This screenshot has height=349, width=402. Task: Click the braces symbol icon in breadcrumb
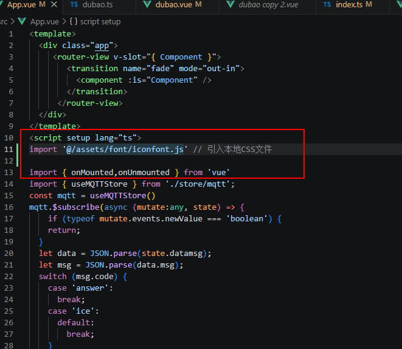[x=74, y=21]
